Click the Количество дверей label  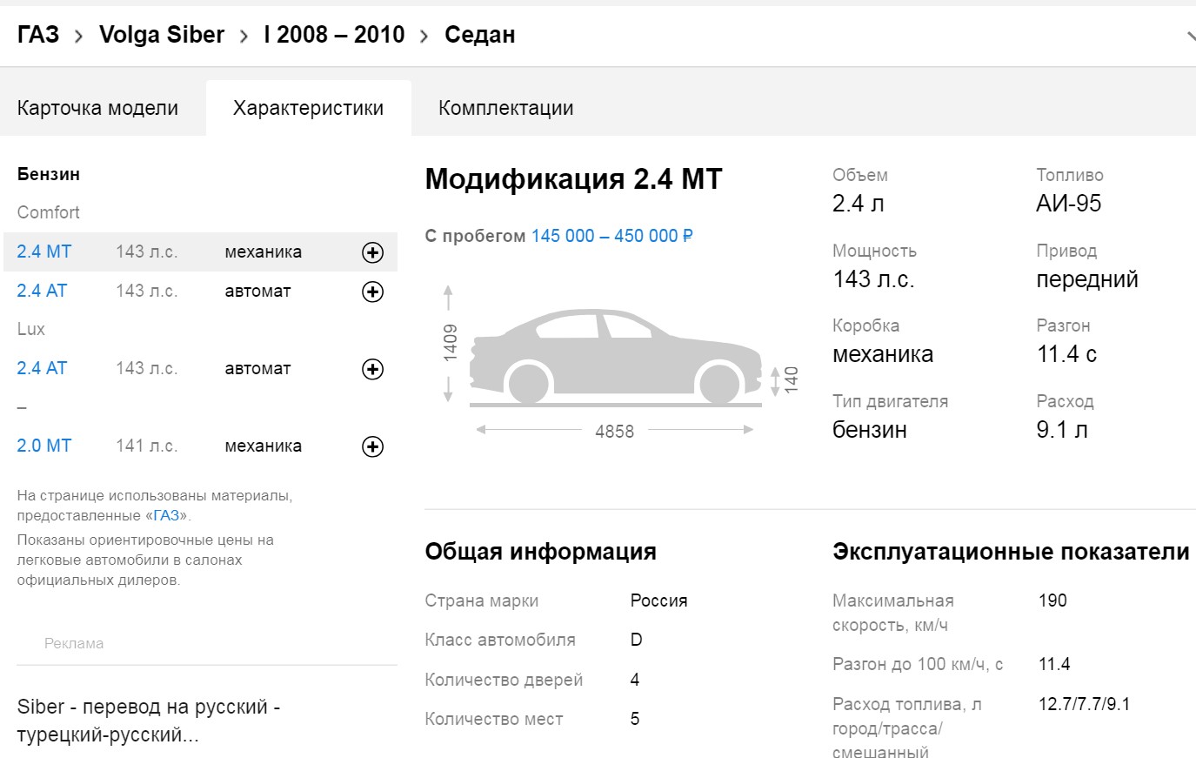(x=504, y=680)
